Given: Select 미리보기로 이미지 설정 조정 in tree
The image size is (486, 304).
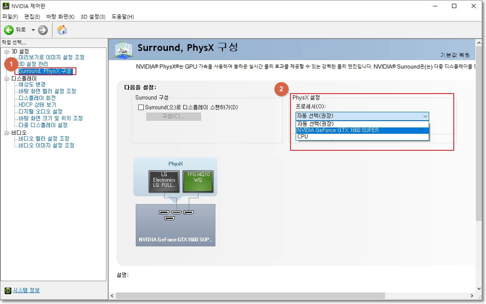Looking at the screenshot, I should pyautogui.click(x=51, y=57).
